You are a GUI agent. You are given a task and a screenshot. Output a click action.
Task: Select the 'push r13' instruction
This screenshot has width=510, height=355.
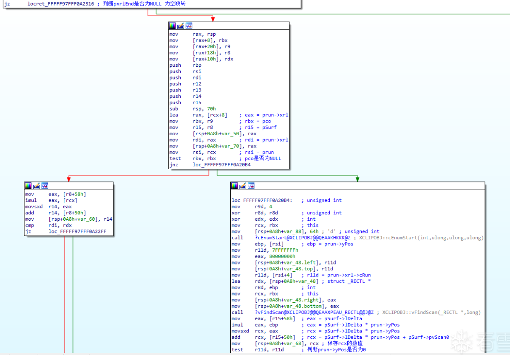coord(185,90)
